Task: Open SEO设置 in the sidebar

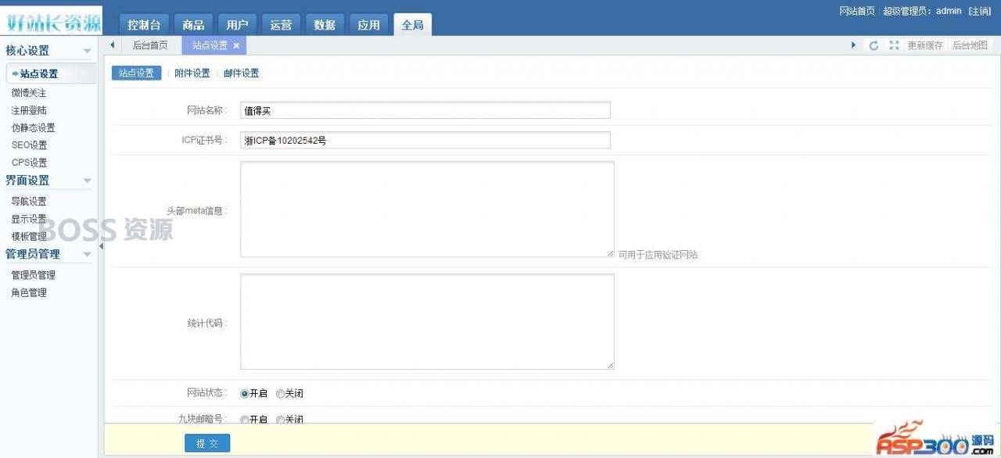Action: [29, 145]
